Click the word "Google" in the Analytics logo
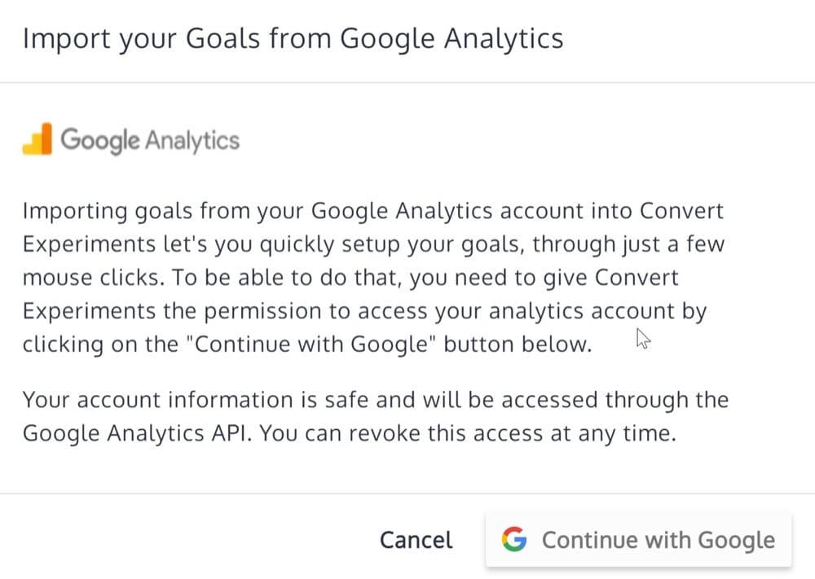 (x=100, y=140)
